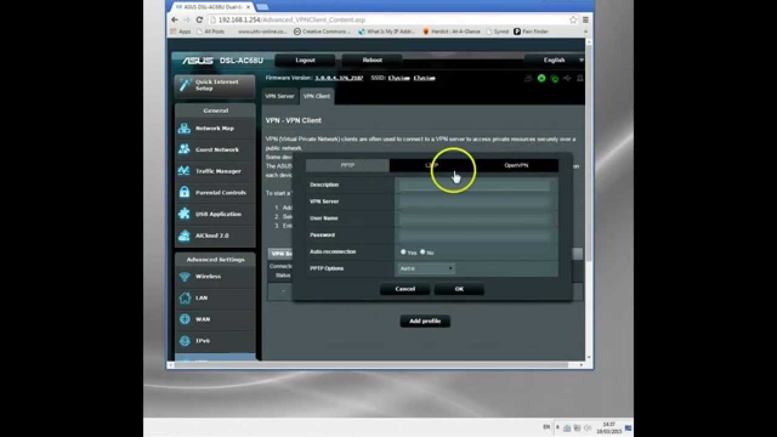The height and width of the screenshot is (437, 777).
Task: Open VPN Server tab
Action: tap(280, 96)
